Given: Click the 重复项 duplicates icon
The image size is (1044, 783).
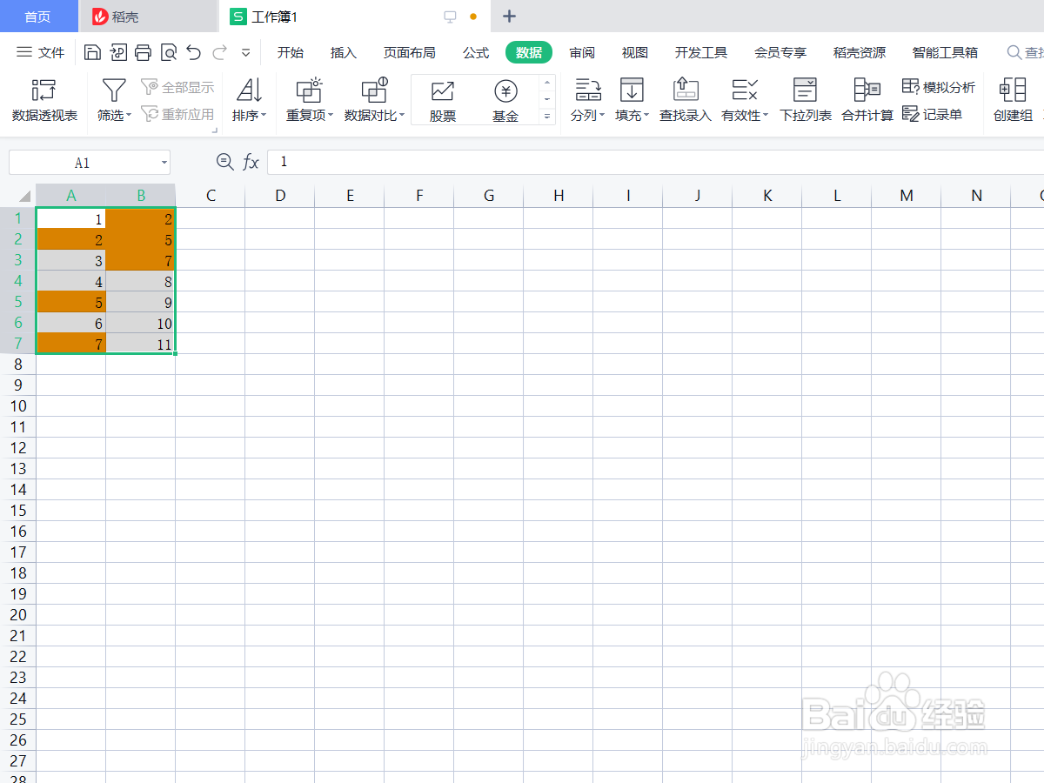Looking at the screenshot, I should tap(309, 90).
